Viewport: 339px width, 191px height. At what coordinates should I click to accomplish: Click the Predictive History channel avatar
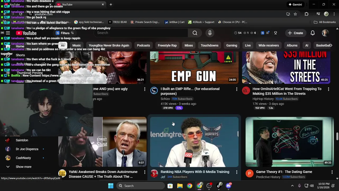pos(249,173)
